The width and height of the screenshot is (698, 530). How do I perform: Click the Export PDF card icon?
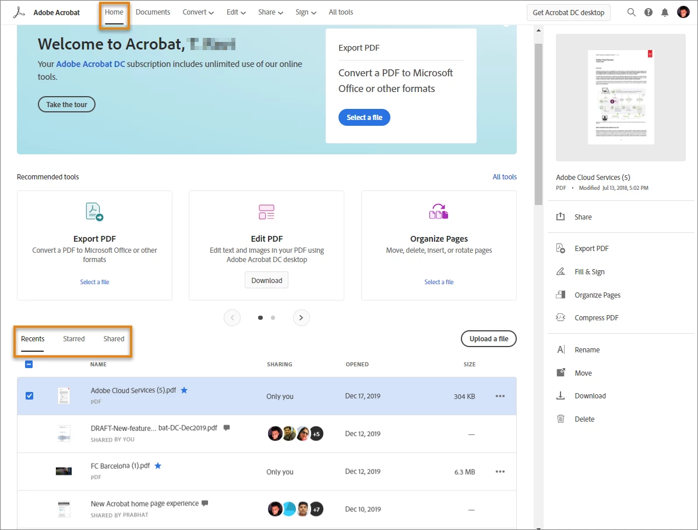pyautogui.click(x=94, y=212)
